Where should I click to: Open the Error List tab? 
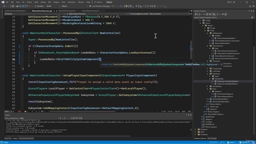(x=8, y=138)
